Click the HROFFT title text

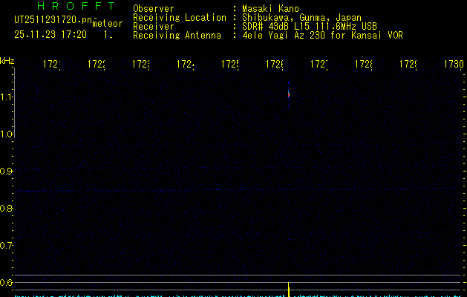76,6
